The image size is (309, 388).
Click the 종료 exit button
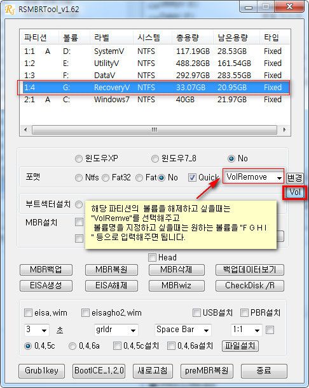pyautogui.click(x=264, y=371)
